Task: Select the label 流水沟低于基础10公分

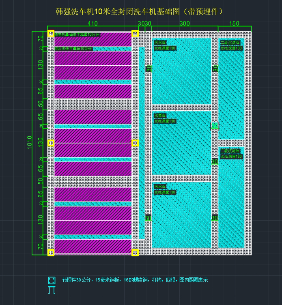Action: pyautogui.click(x=73, y=49)
